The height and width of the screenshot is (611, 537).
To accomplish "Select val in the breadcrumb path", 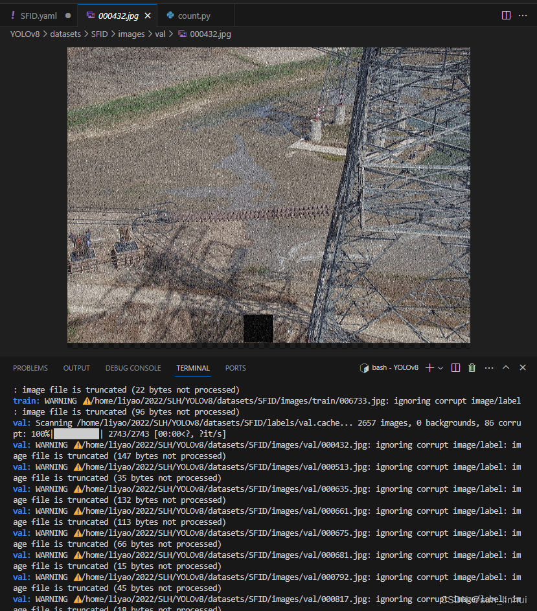I will (160, 34).
